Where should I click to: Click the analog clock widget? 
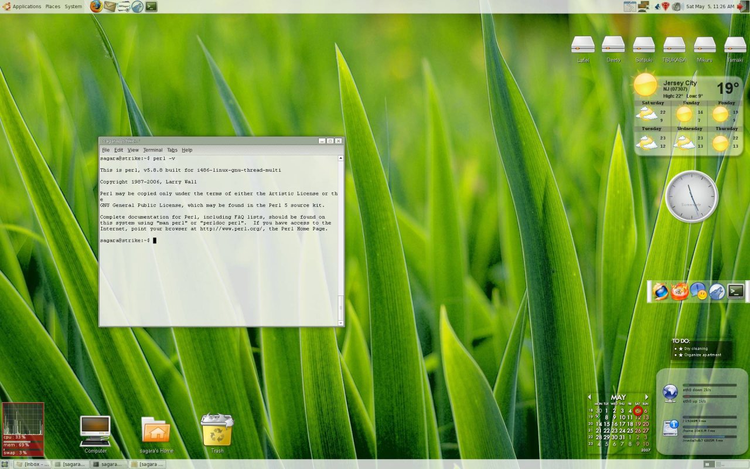(x=691, y=196)
